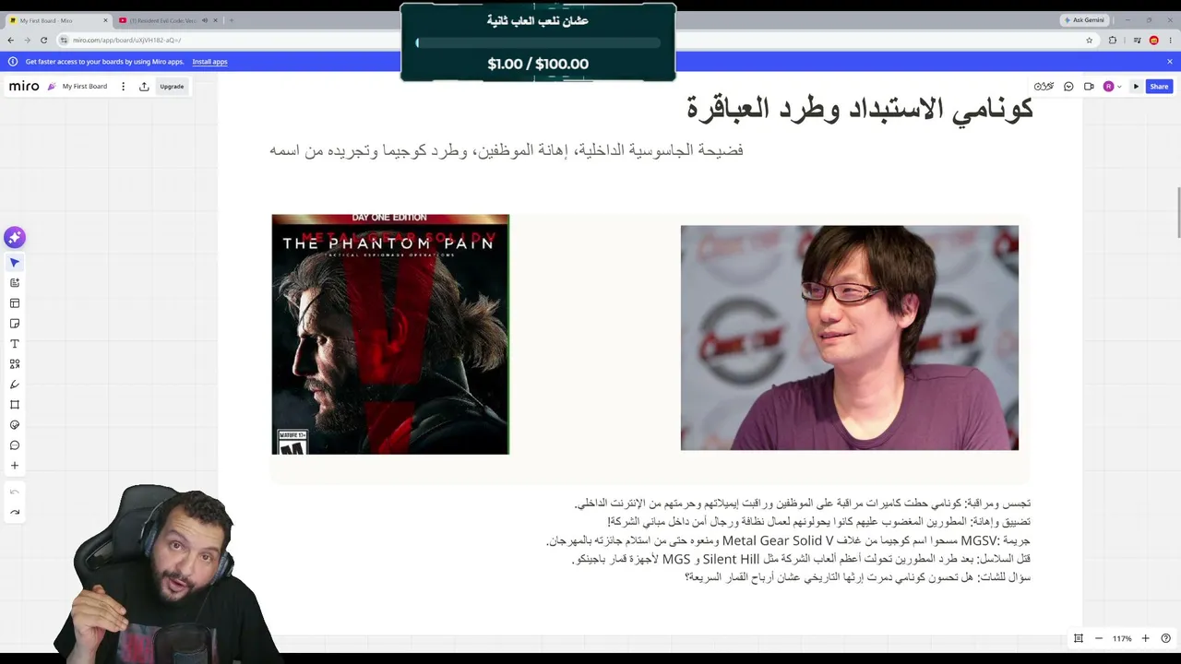
Task: Open the facilitation tools icons
Action: pos(1044,87)
